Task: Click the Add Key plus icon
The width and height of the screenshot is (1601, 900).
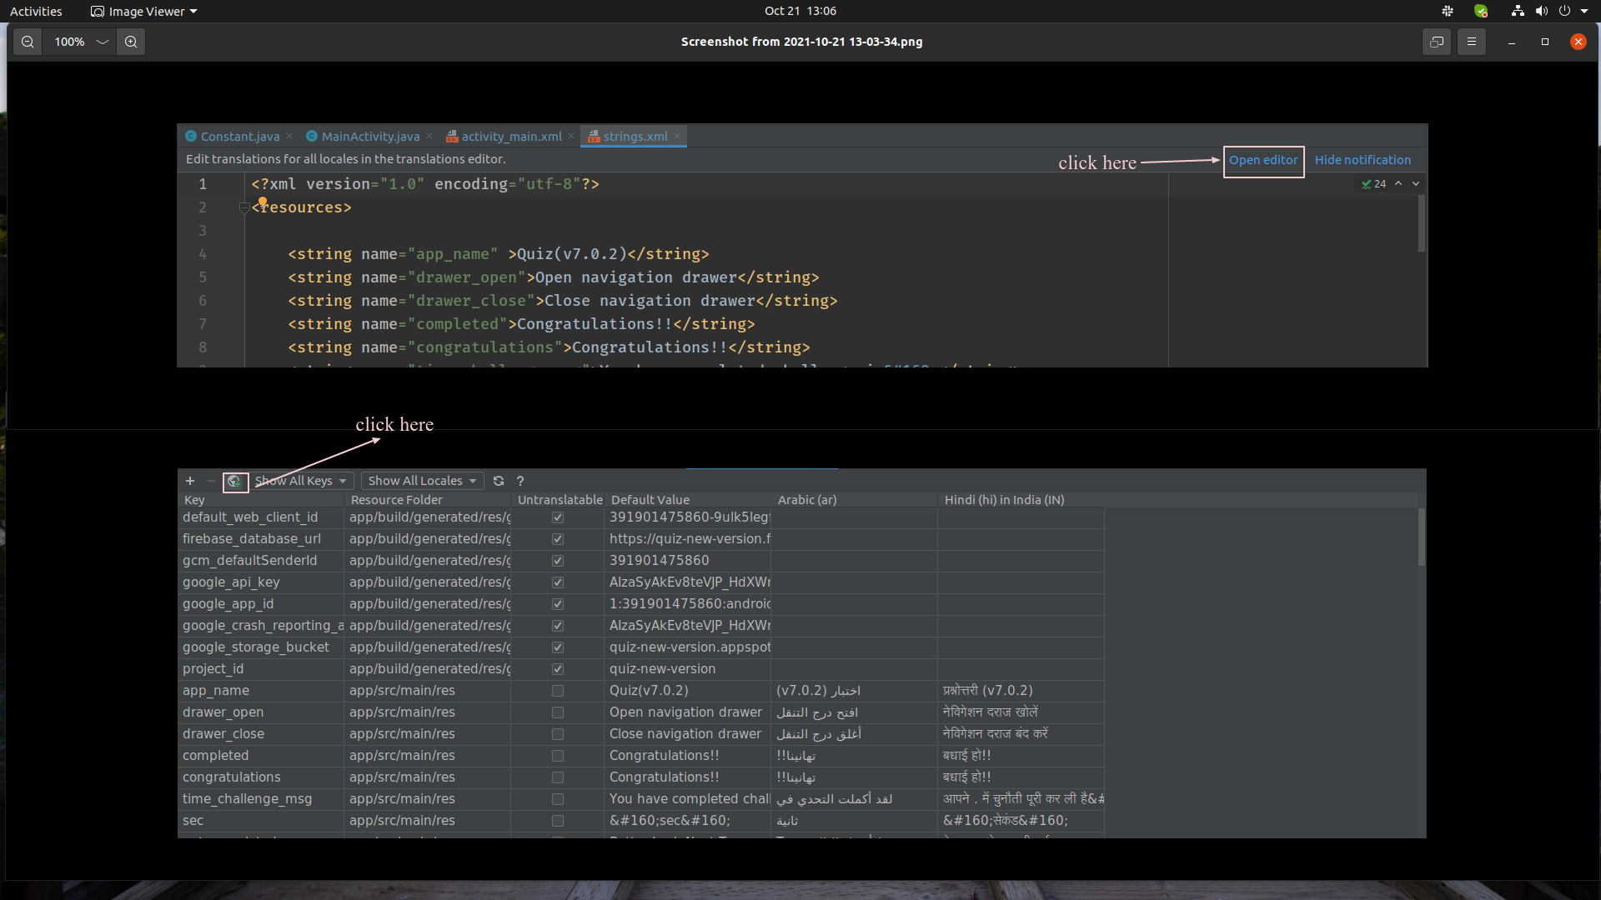Action: point(190,481)
